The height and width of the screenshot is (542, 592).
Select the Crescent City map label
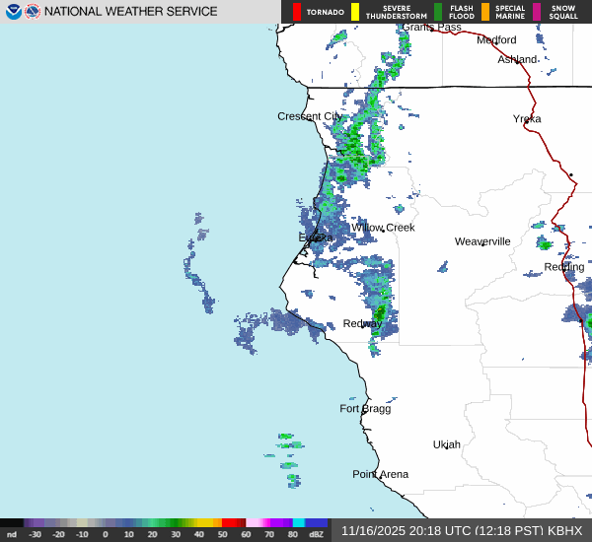(310, 116)
